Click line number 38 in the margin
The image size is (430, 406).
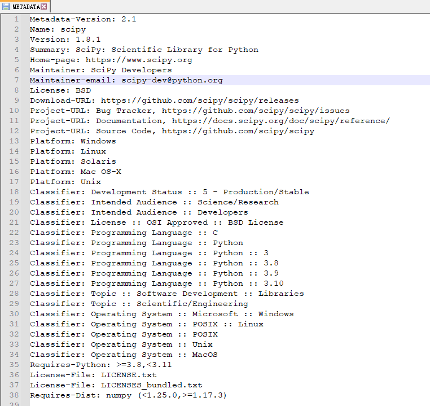coord(14,395)
